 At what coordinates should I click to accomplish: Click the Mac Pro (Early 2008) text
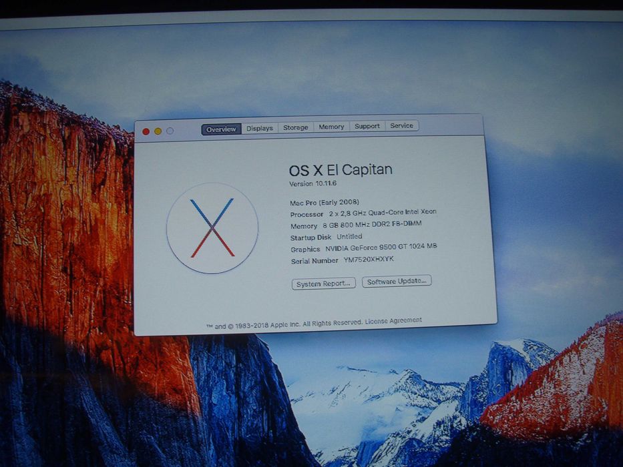(325, 203)
